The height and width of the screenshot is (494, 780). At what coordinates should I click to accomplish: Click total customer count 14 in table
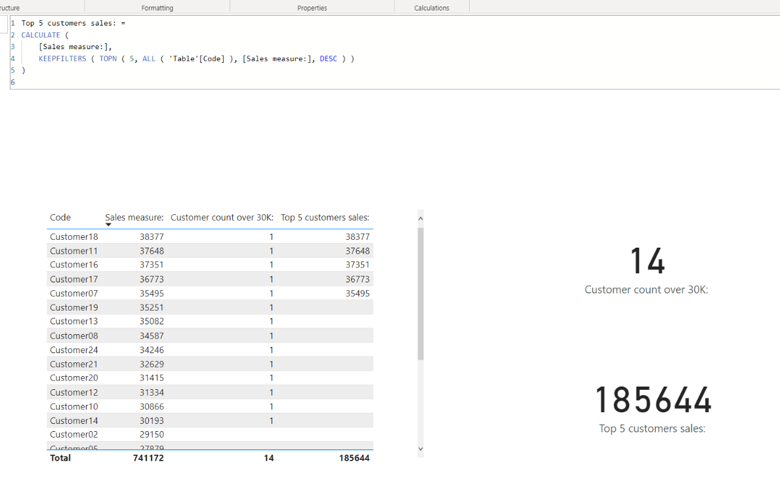click(268, 458)
